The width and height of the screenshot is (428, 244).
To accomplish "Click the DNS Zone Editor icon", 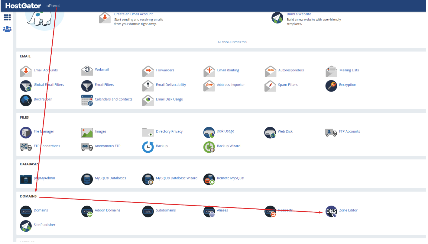I will coord(331,211).
